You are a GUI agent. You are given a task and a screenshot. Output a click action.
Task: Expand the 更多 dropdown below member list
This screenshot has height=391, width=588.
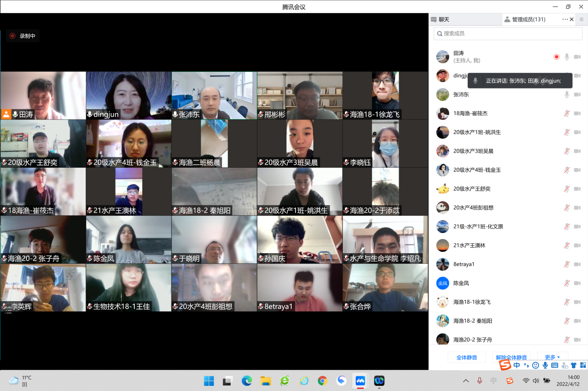pos(552,357)
